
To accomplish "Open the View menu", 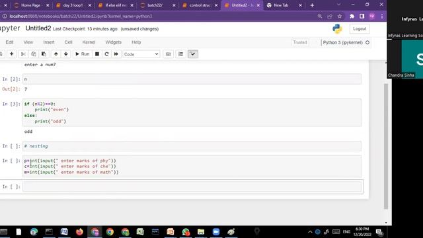I will pyautogui.click(x=28, y=42).
